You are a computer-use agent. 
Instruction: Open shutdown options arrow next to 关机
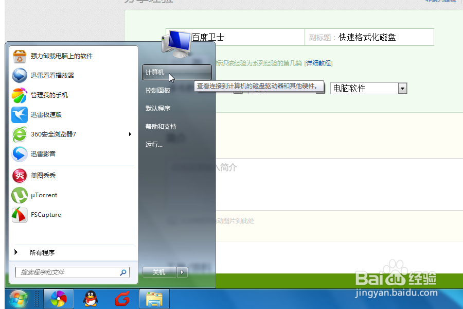tap(182, 272)
